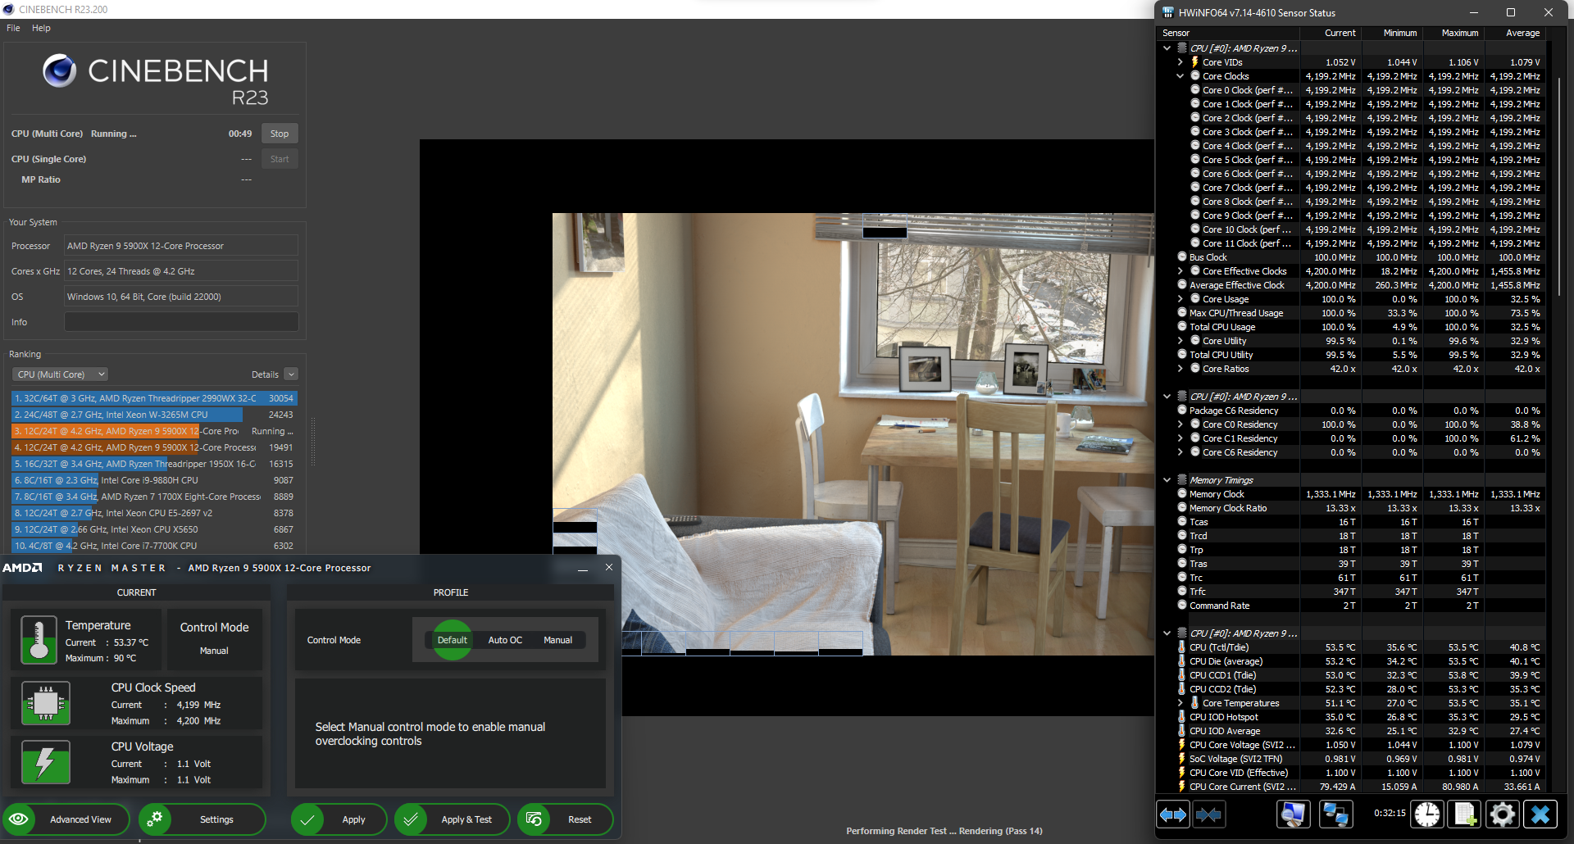Image resolution: width=1574 pixels, height=844 pixels.
Task: Collapse the first CPU [#0] sensor group
Action: point(1167,48)
